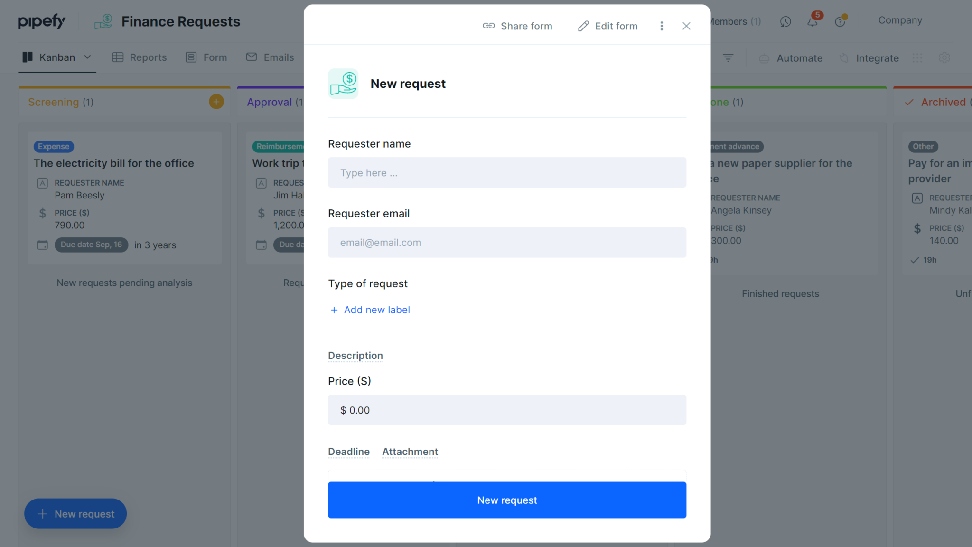
Task: Open the filter icon above the board
Action: 728,57
